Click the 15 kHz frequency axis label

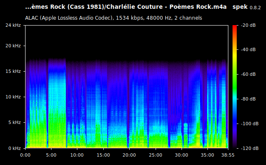(x=13, y=71)
